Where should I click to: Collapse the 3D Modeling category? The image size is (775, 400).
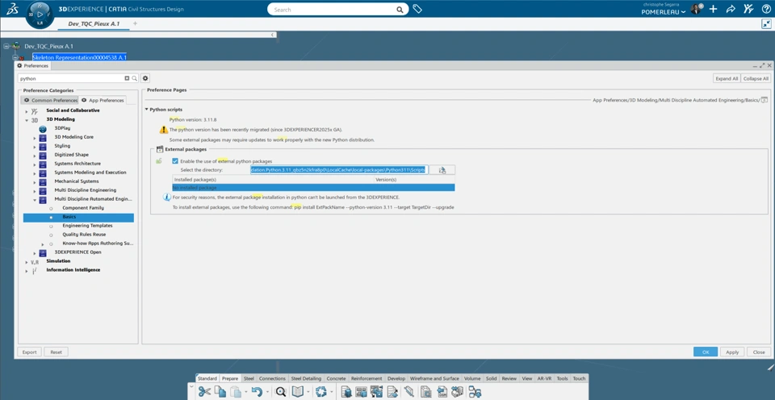[26, 119]
